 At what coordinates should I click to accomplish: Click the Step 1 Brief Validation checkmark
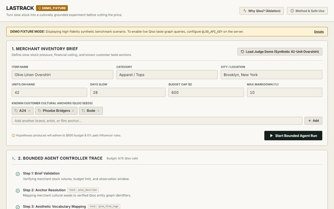click(18, 174)
